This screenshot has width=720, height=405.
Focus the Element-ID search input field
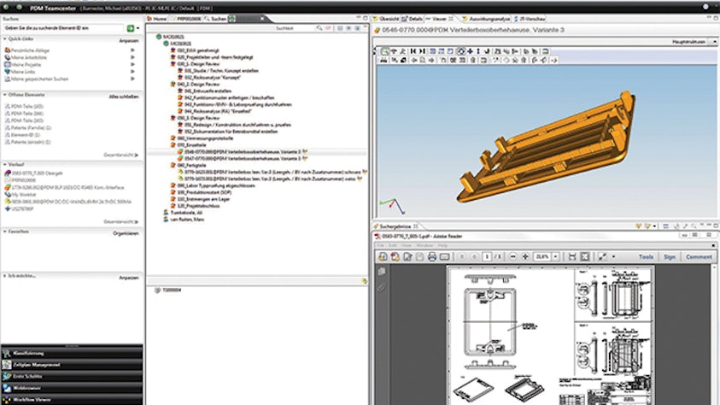pyautogui.click(x=64, y=28)
